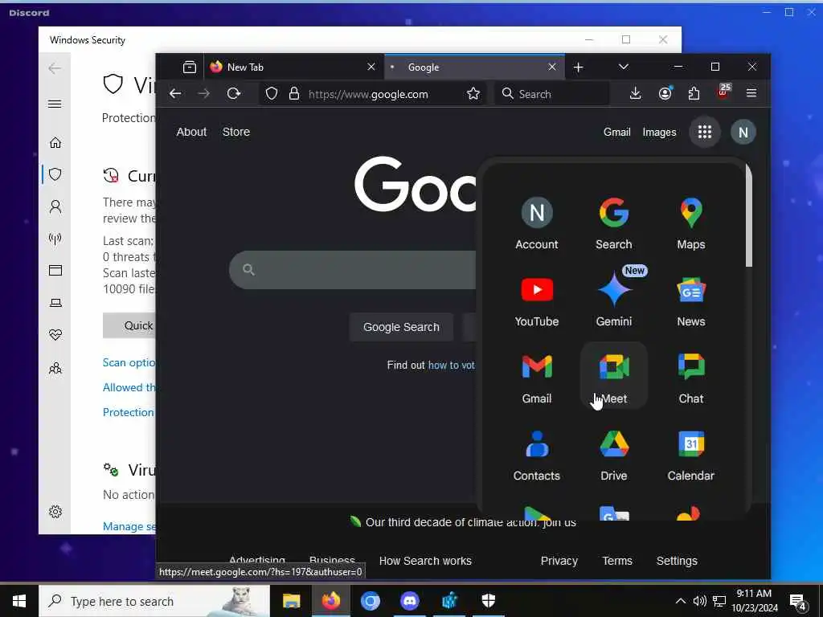The height and width of the screenshot is (617, 823).
Task: Bookmark this page with the star
Action: [473, 94]
